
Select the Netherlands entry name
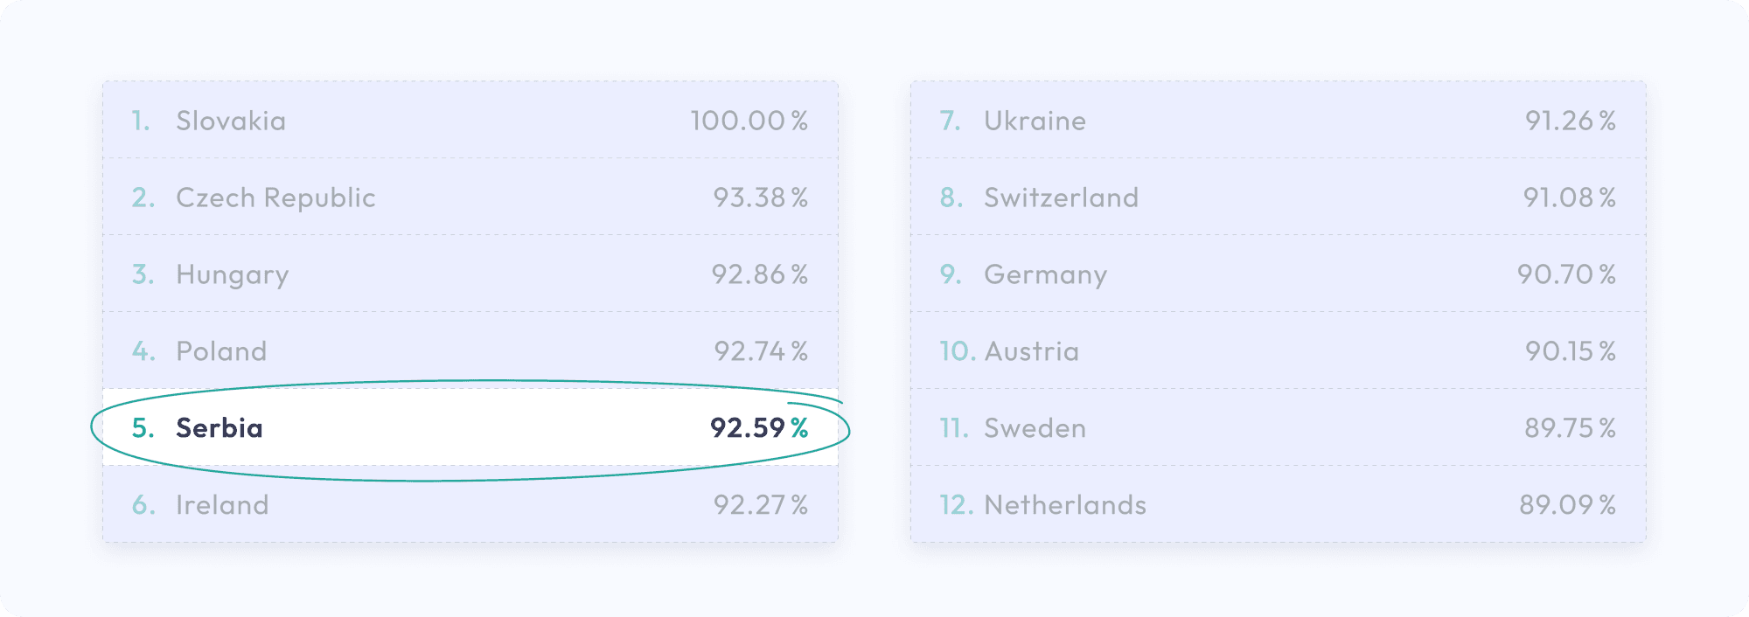click(x=1064, y=505)
